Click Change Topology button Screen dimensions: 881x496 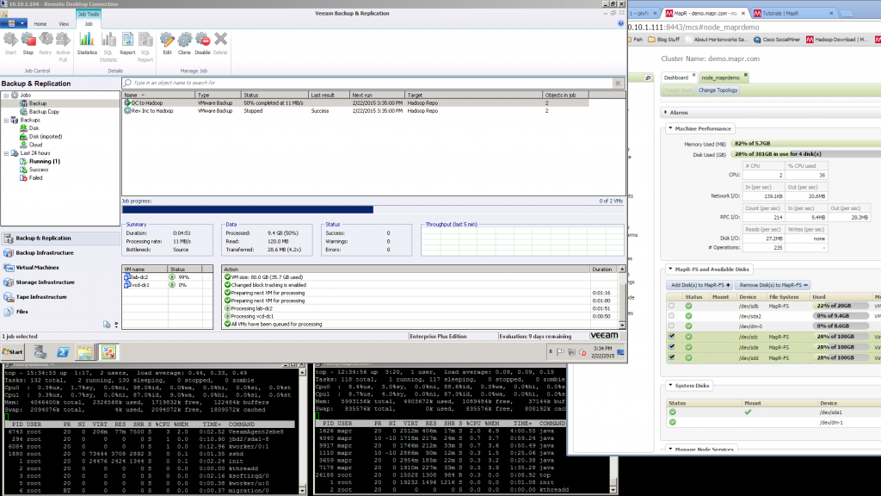tap(718, 90)
